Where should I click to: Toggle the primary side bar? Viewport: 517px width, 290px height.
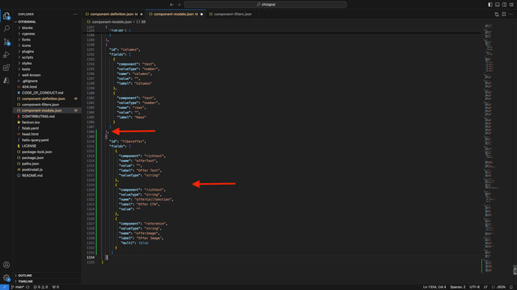[490, 5]
